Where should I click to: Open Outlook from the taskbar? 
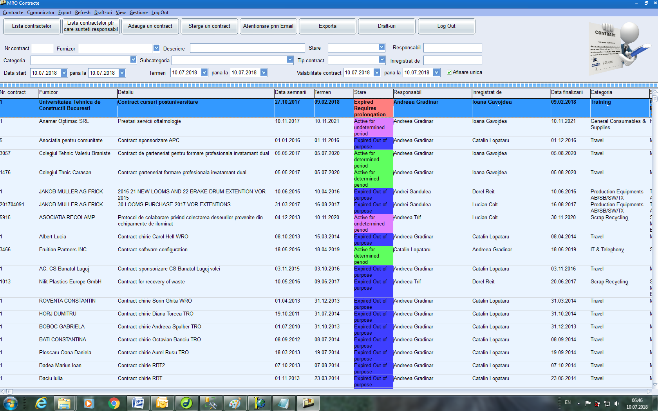(162, 403)
